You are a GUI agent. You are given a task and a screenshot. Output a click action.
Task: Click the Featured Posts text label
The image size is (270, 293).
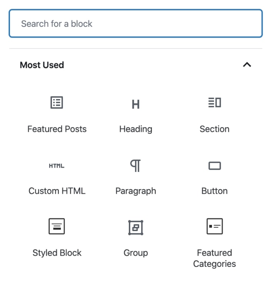click(57, 129)
